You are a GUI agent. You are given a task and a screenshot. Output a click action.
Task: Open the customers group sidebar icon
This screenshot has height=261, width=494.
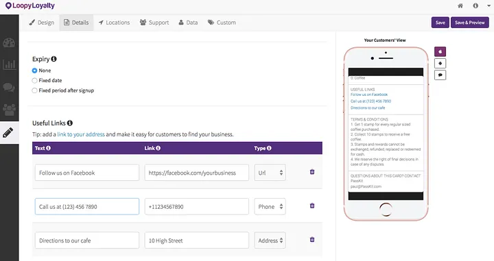pyautogui.click(x=9, y=110)
